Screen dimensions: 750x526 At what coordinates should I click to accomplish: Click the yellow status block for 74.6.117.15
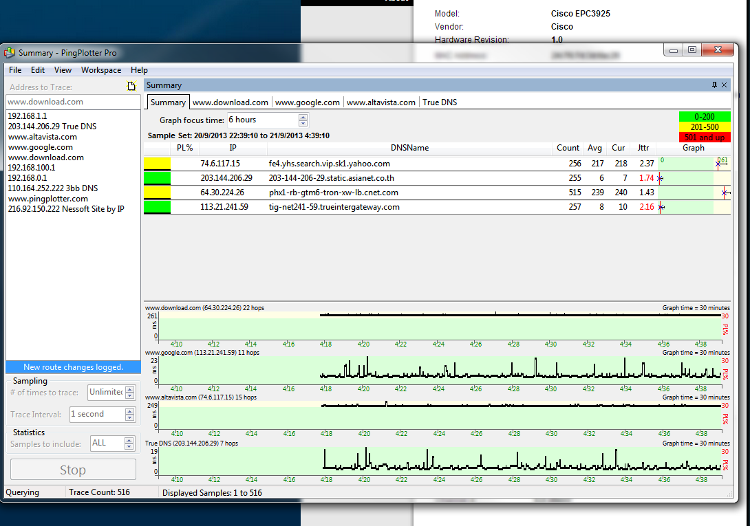157,164
